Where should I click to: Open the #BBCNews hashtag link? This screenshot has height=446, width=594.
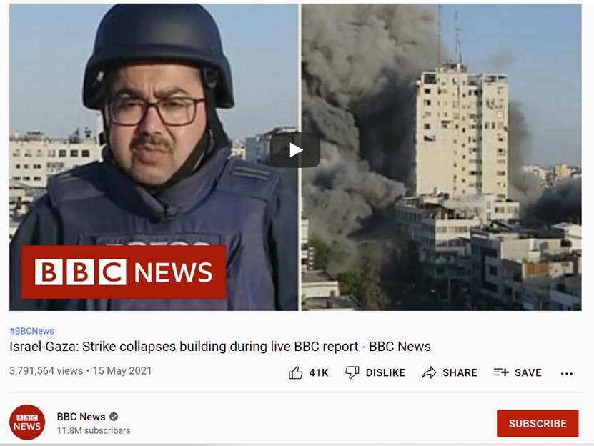coord(32,331)
